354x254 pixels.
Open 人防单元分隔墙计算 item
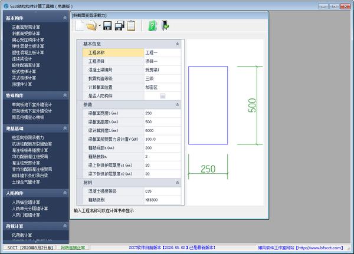point(30,209)
